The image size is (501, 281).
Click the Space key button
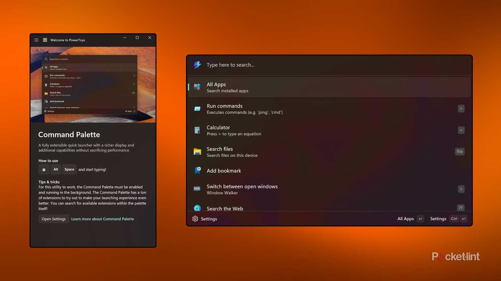pyautogui.click(x=69, y=169)
